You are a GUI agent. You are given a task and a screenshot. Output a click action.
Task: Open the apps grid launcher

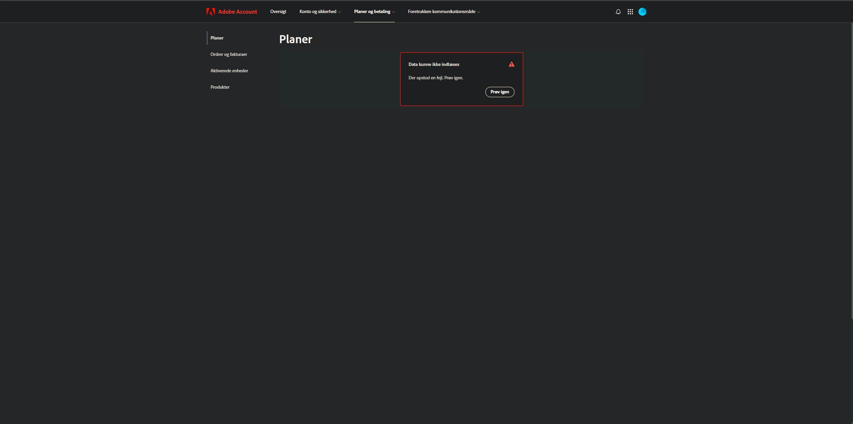click(x=630, y=12)
